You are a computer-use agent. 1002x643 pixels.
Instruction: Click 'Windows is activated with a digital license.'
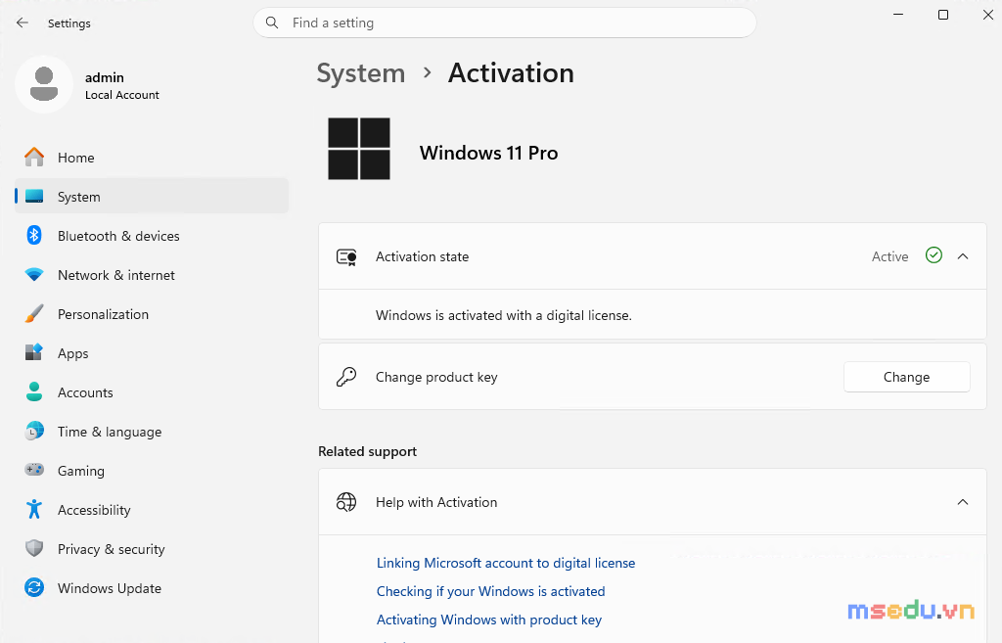coord(504,315)
